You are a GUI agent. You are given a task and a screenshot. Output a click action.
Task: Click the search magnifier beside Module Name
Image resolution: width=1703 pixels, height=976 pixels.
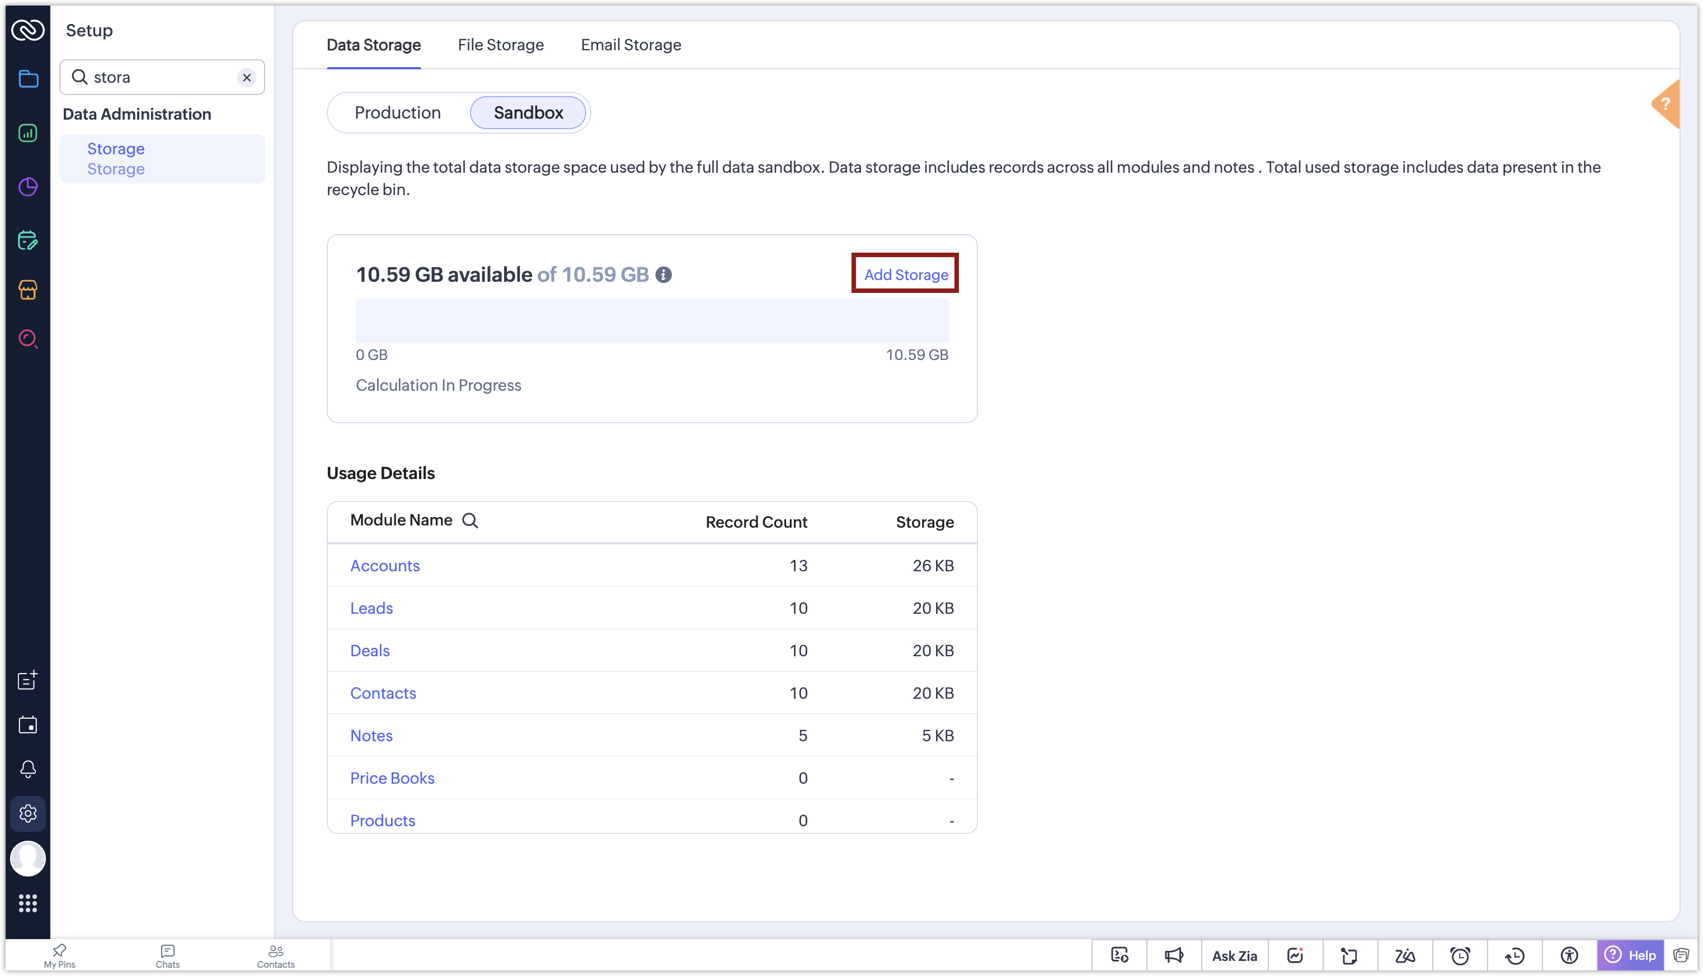470,521
